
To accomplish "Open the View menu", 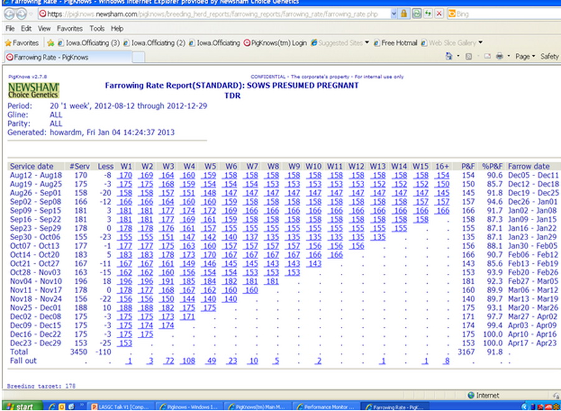I will click(x=44, y=29).
